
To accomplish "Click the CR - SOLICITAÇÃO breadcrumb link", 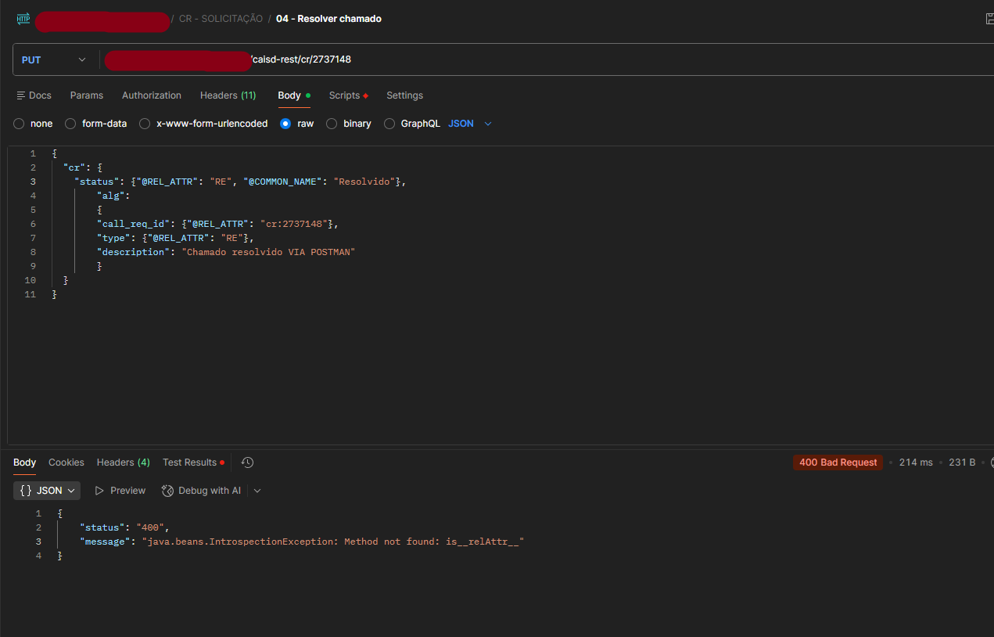I will (x=221, y=19).
